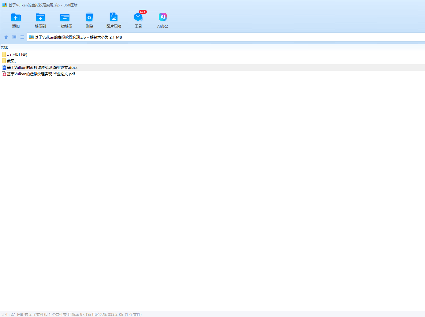The image size is (425, 317).
Task: Click the docx file Word icon
Action: pyautogui.click(x=4, y=67)
